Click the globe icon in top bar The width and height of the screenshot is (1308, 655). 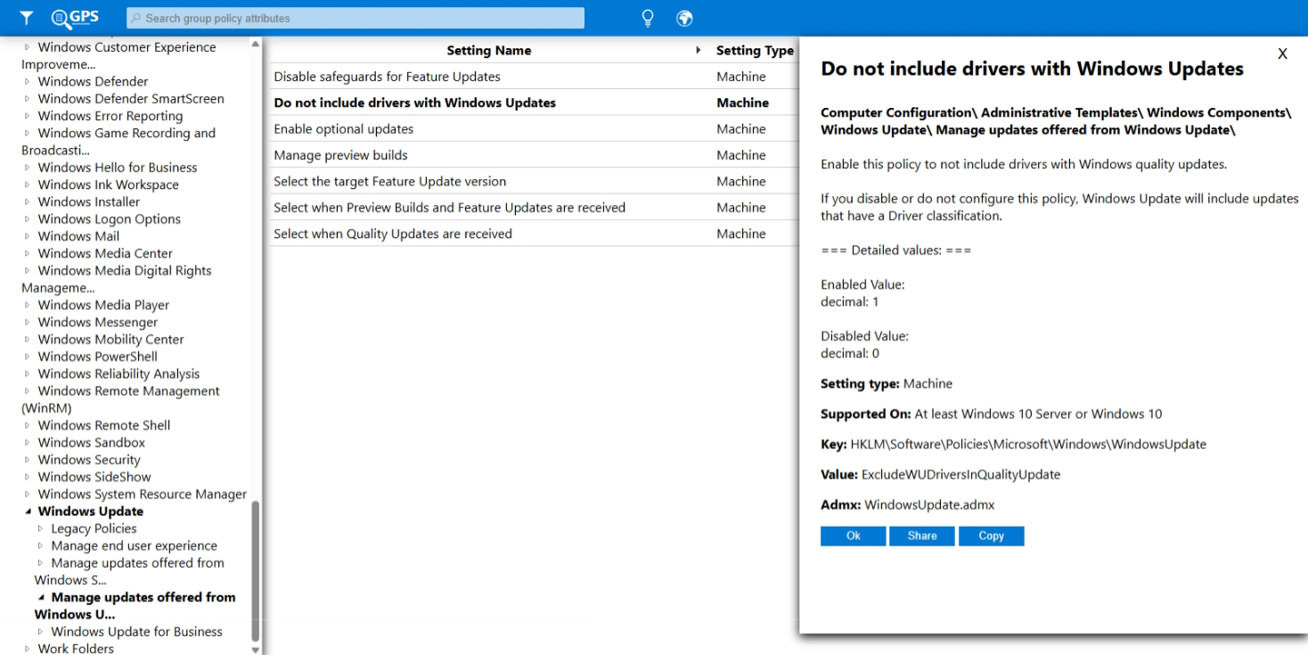[x=684, y=18]
